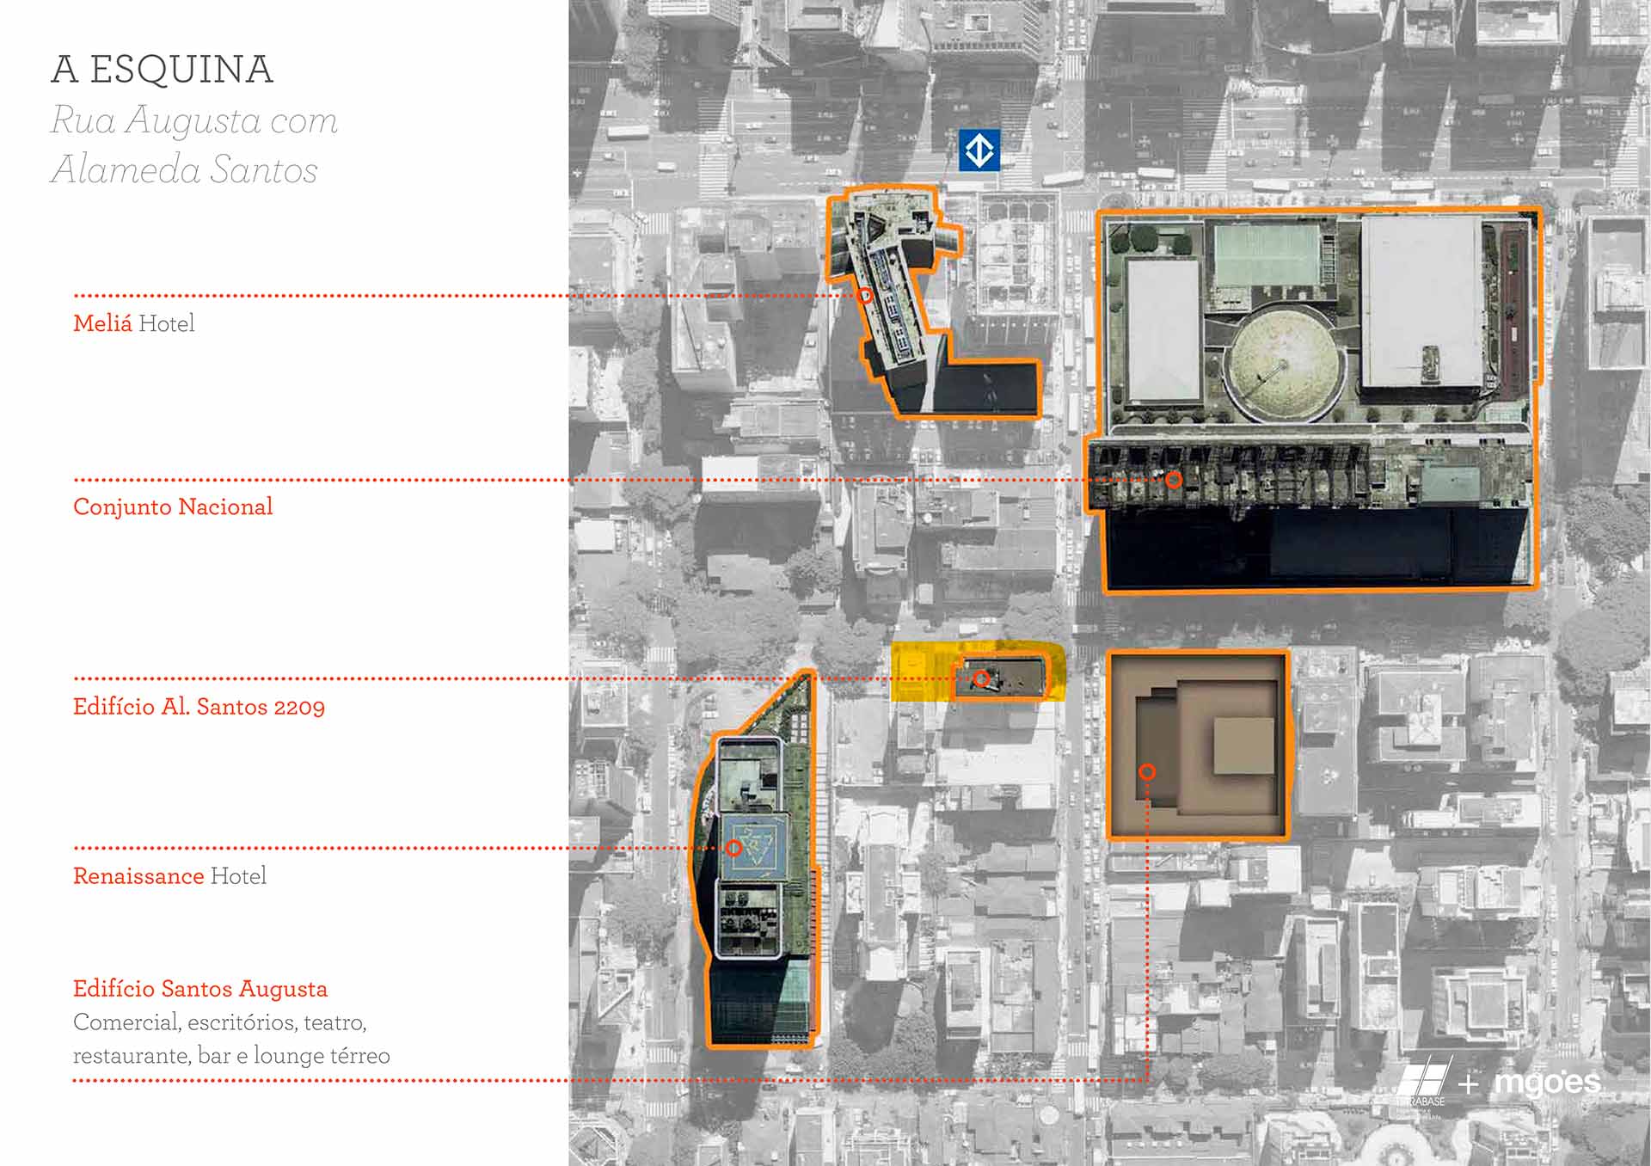Viewport: 1651px width, 1166px height.
Task: Click the red marker on Edifício Santos Augusta
Action: pyautogui.click(x=1146, y=772)
